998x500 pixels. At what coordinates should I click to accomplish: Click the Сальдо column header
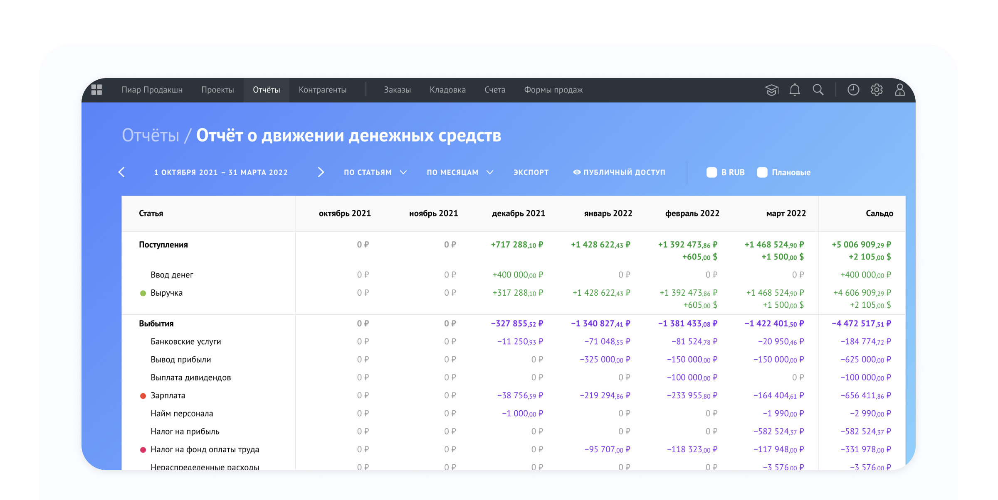[879, 213]
